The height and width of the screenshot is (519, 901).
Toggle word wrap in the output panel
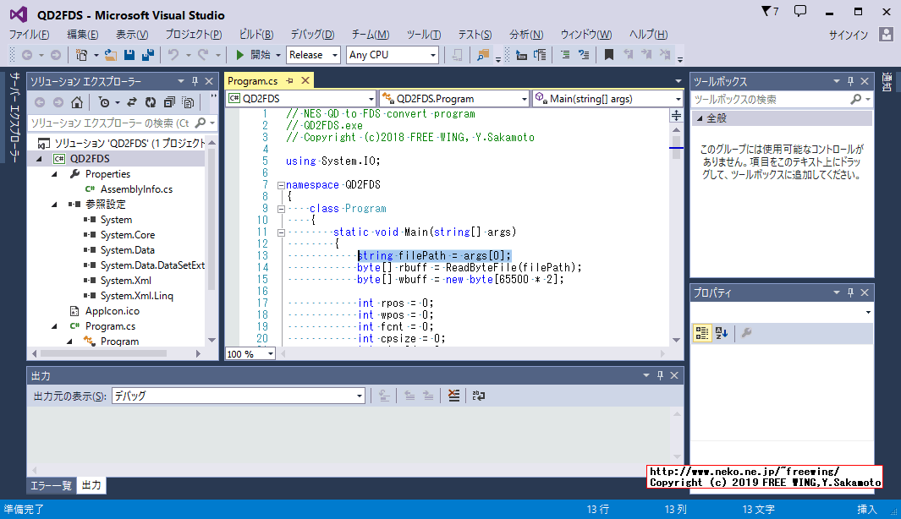click(479, 396)
